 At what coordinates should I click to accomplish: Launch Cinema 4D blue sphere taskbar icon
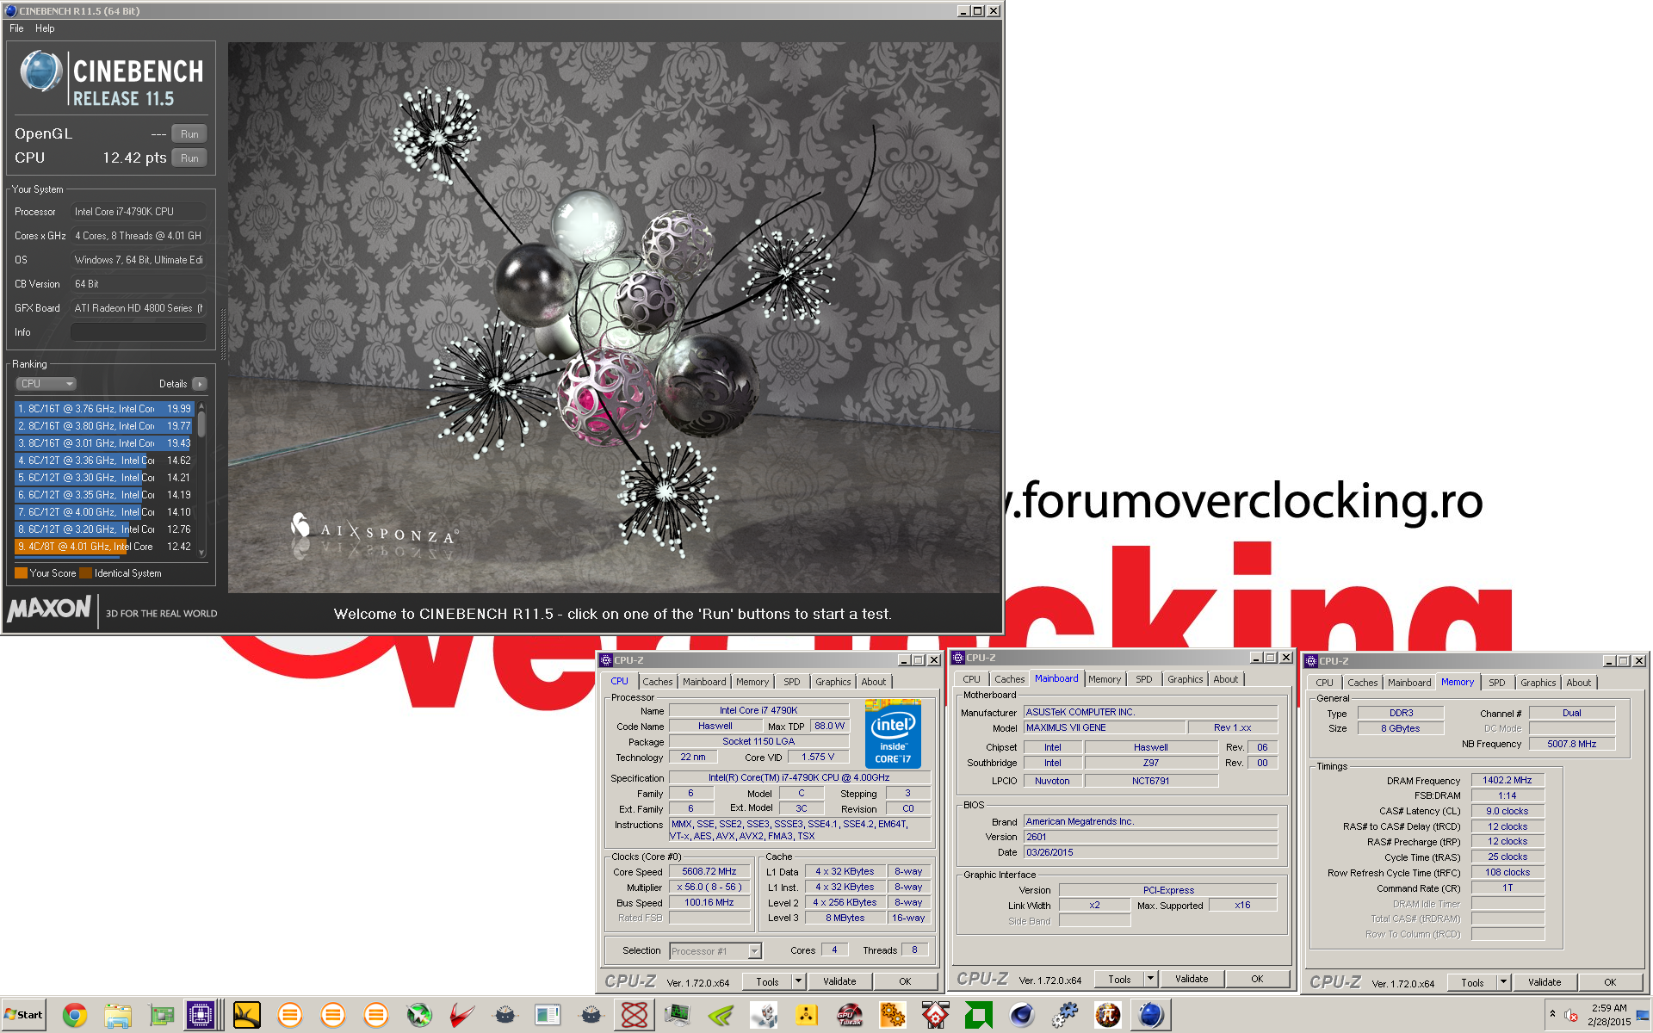(x=1022, y=1015)
